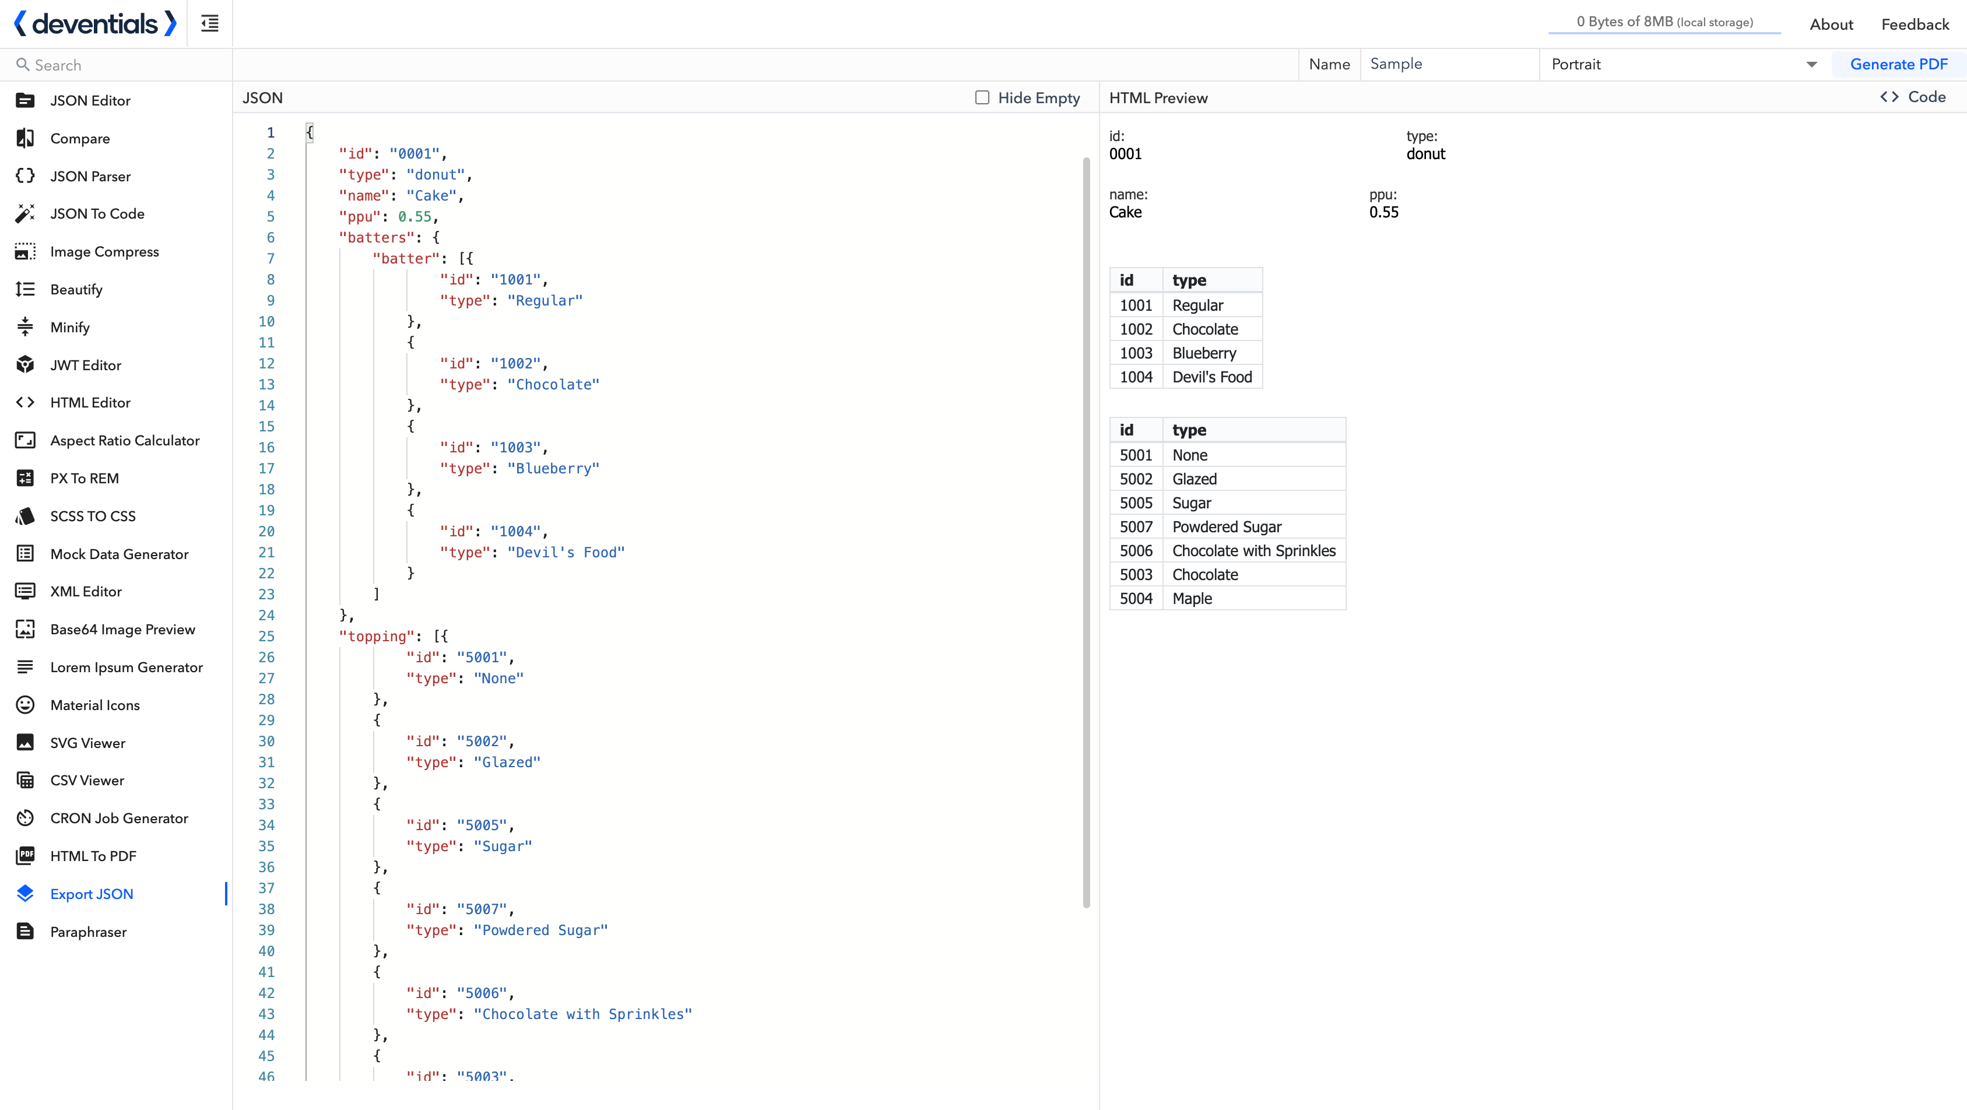Click the Export JSON layers icon
Screen dimensions: 1967x1110
coord(25,894)
